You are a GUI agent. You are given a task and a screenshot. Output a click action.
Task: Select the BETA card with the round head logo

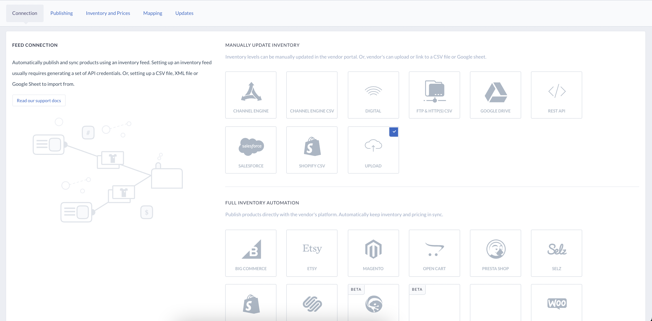click(x=373, y=303)
